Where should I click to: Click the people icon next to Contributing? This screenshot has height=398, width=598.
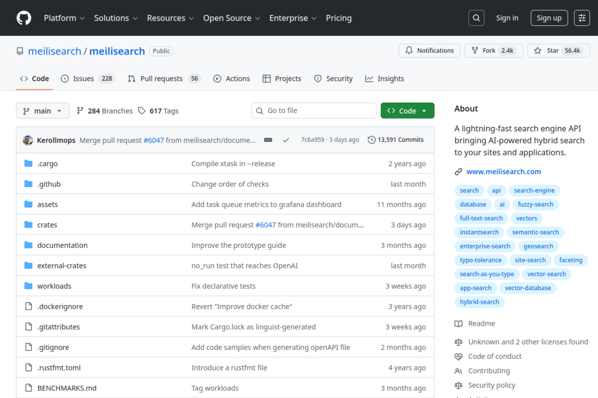(458, 370)
